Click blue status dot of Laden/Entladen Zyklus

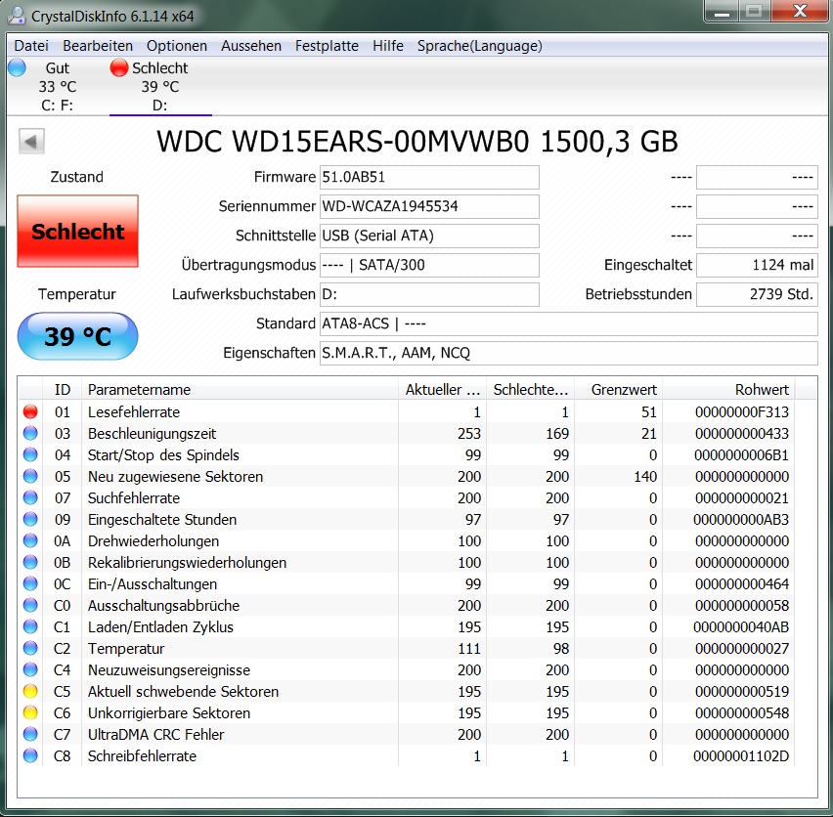click(31, 627)
